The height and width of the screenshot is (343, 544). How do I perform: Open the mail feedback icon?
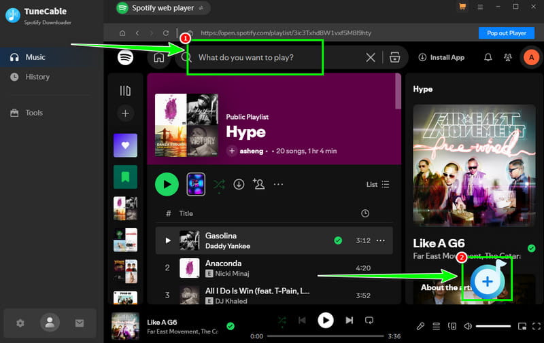coord(80,323)
